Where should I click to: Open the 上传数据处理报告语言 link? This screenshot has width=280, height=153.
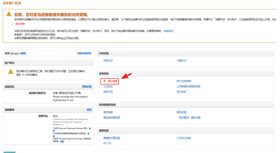189,86
